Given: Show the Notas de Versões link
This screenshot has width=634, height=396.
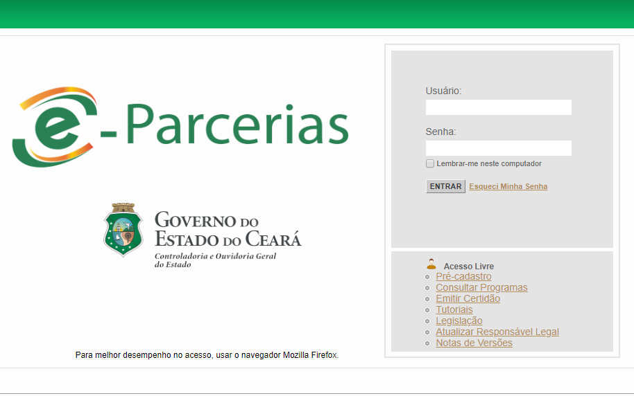Looking at the screenshot, I should coord(474,343).
